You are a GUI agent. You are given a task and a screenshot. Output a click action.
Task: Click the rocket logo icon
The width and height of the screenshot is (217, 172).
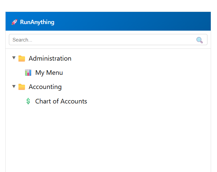pyautogui.click(x=14, y=22)
